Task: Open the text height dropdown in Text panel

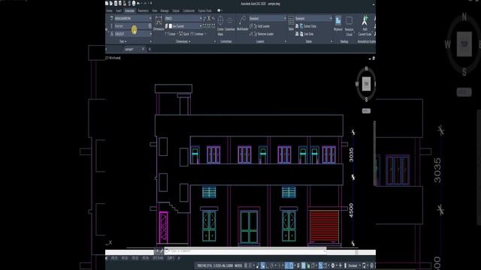Action: click(133, 34)
